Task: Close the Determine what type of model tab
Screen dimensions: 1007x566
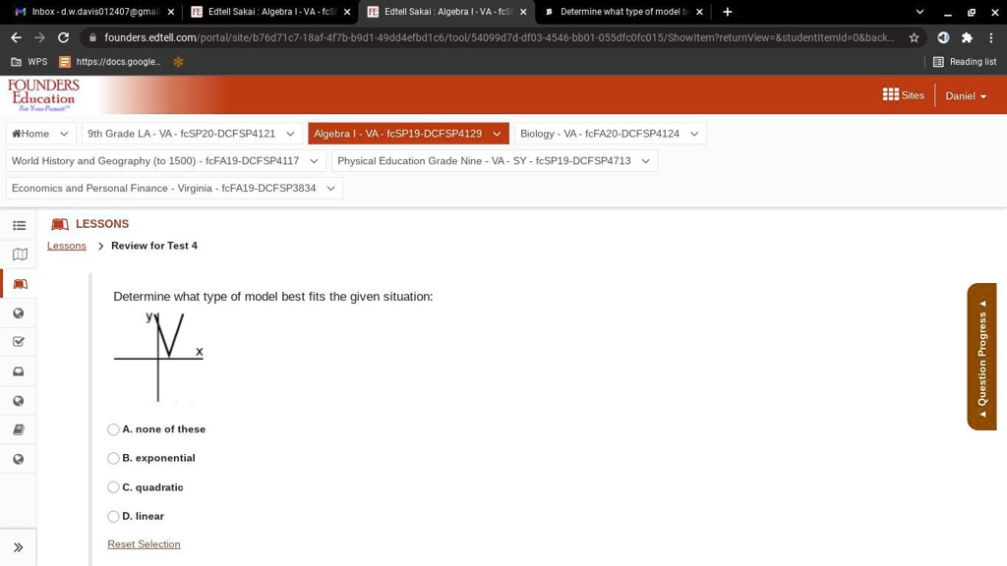Action: click(699, 12)
